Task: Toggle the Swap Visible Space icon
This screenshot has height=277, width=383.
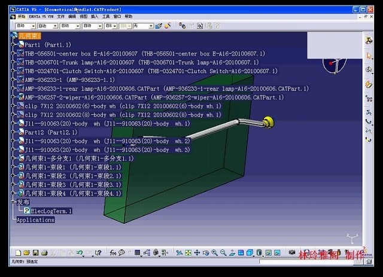Action: click(277, 253)
